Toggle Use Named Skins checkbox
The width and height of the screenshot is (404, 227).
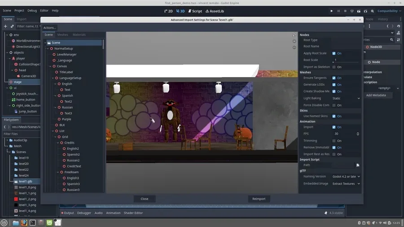pos(334,116)
